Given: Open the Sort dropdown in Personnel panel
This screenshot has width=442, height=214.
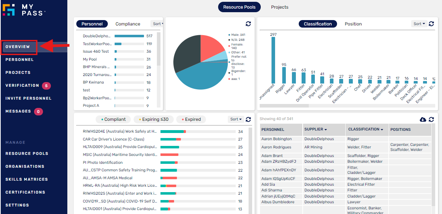Looking at the screenshot, I should (x=157, y=24).
